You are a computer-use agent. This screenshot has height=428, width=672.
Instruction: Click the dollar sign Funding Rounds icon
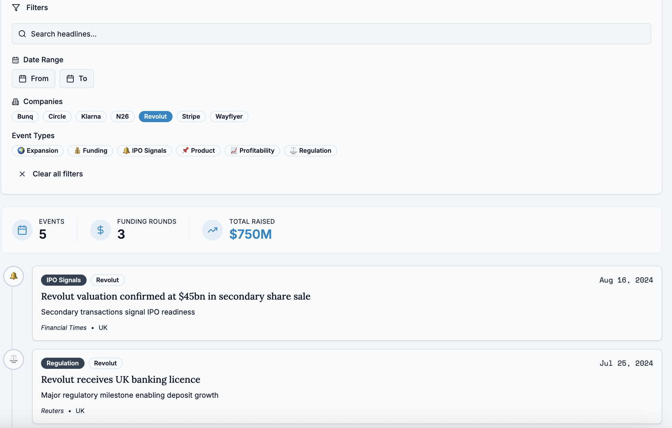pyautogui.click(x=101, y=230)
